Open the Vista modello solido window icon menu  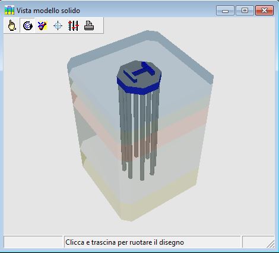9,10
